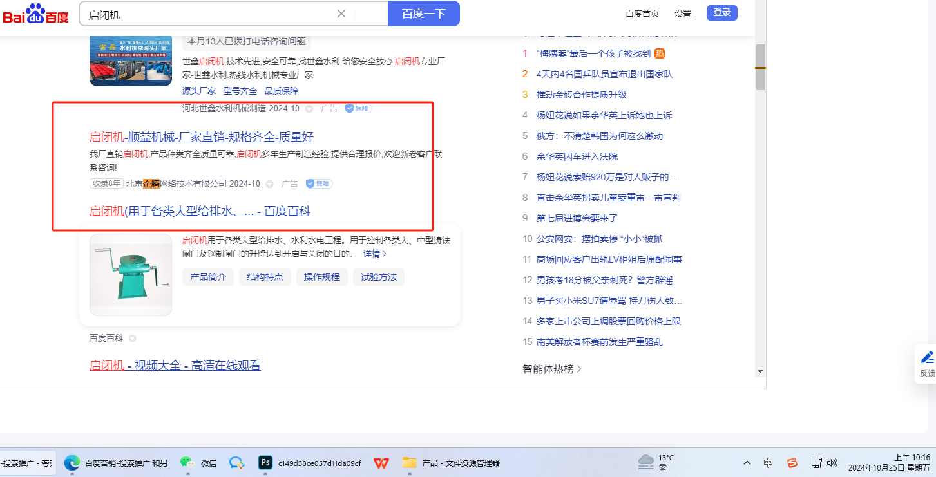Image resolution: width=936 pixels, height=477 pixels.
Task: Launch WPS Office from the taskbar
Action: (382, 463)
